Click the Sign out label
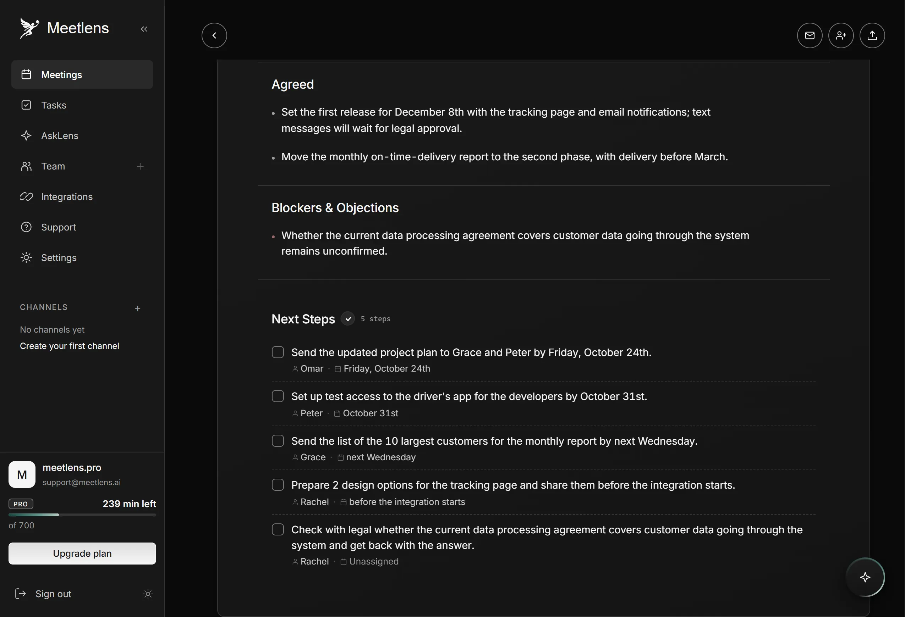 pyautogui.click(x=53, y=594)
